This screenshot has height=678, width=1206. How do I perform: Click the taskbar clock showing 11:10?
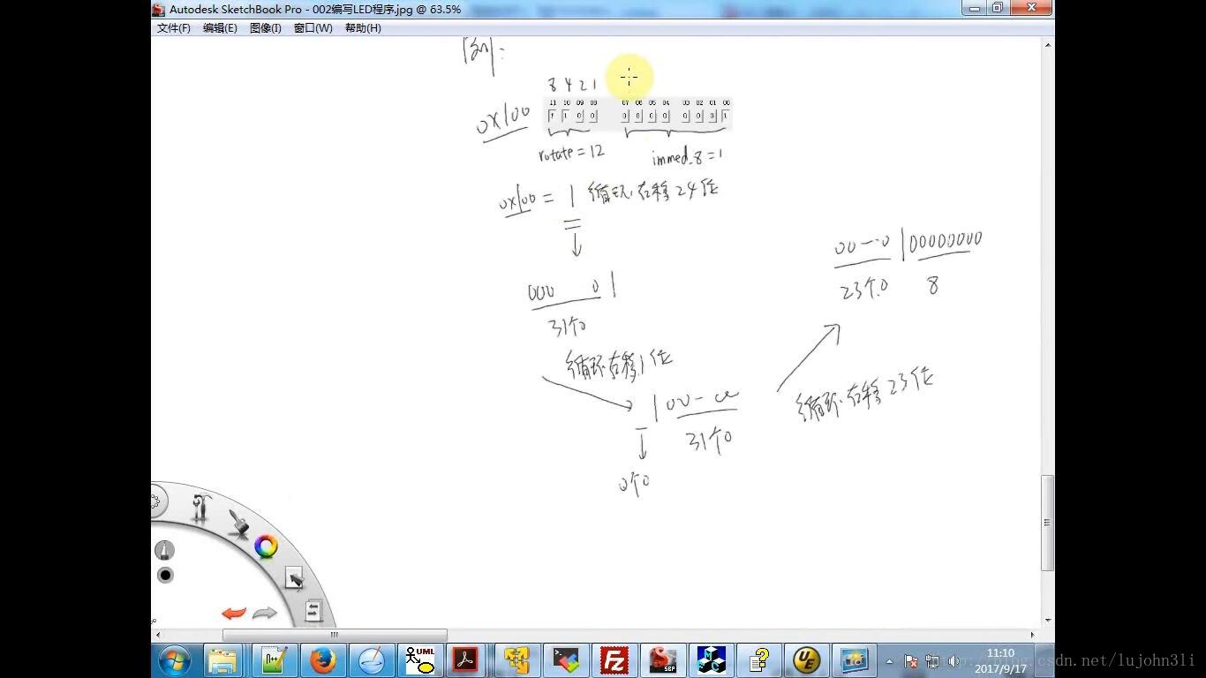coord(1000,661)
